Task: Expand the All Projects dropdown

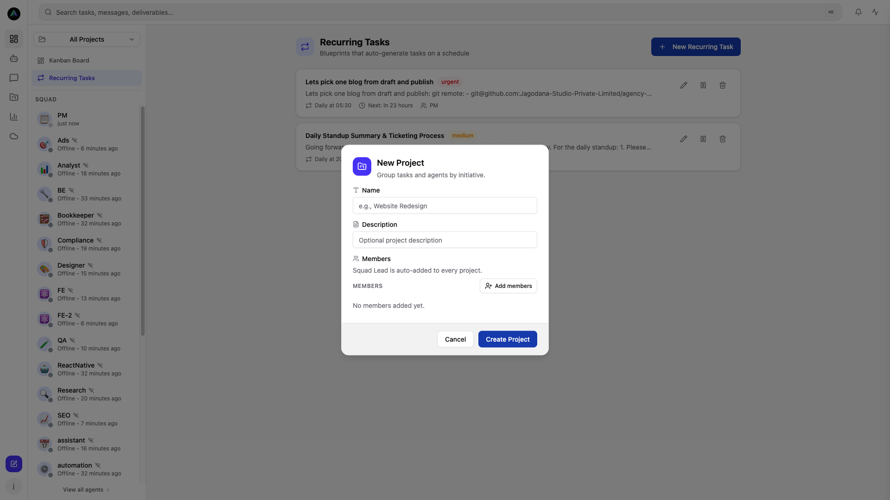Action: (x=87, y=39)
